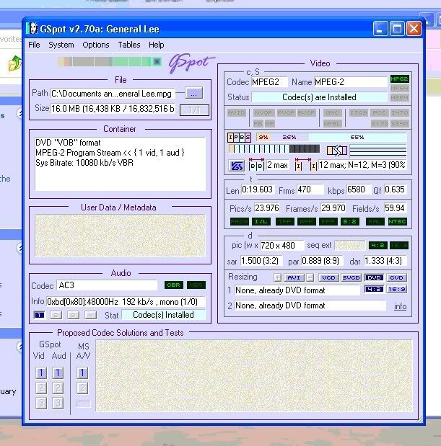Click the kbps value '6580'
The height and width of the screenshot is (446, 441).
(359, 189)
